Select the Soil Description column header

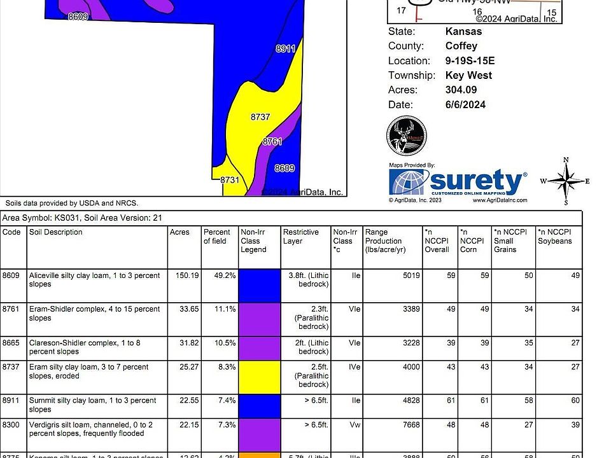(x=56, y=232)
